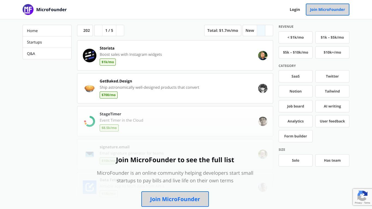Viewport: 372px width, 209px height.
Task: Click the reCAPTCHA badge icon
Action: tap(362, 195)
